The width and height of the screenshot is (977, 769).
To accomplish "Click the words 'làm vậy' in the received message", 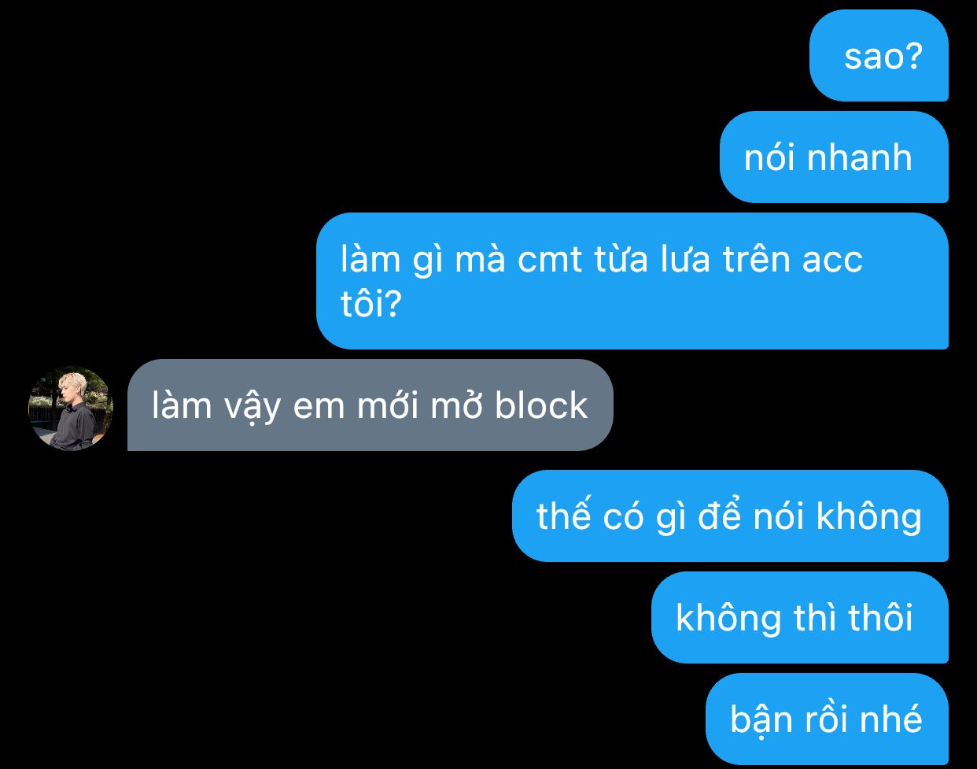I will [x=216, y=407].
